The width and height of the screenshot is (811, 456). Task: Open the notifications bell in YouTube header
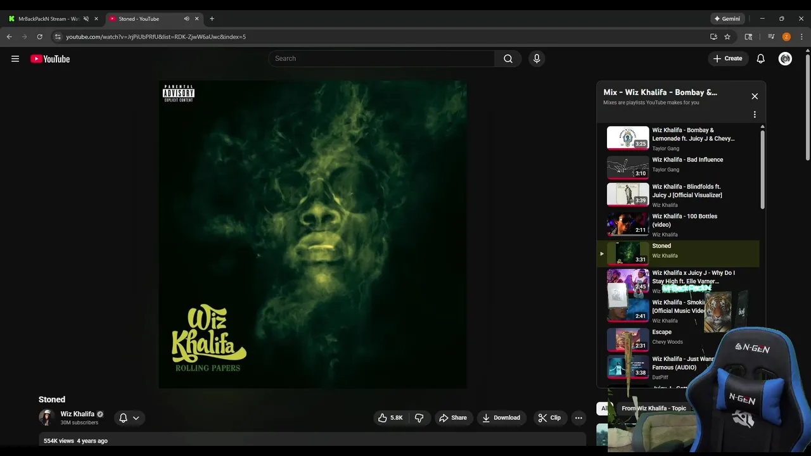(760, 59)
